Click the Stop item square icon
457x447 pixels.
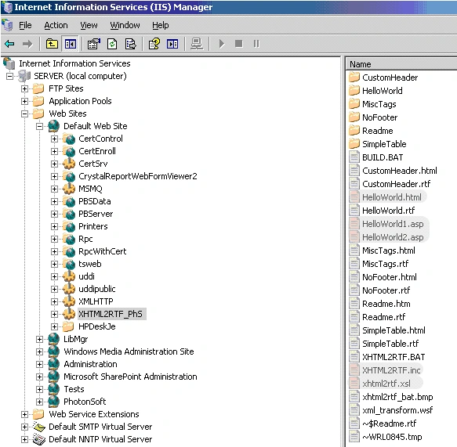coord(239,44)
